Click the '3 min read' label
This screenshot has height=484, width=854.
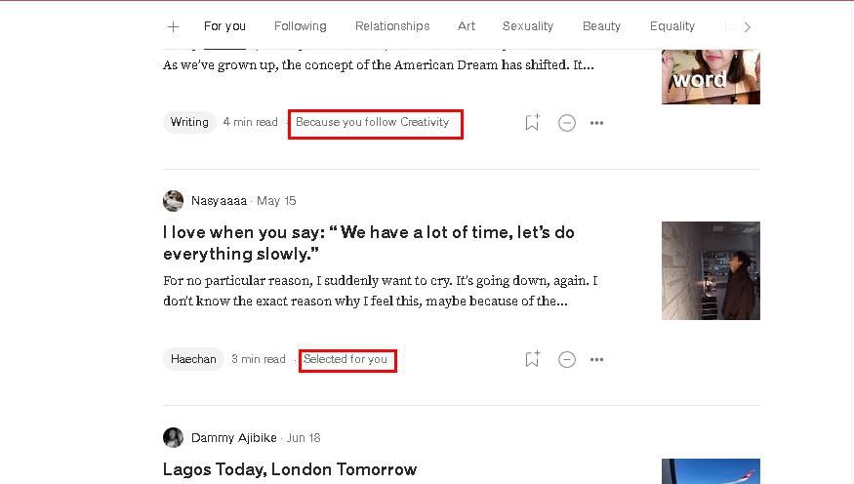point(259,359)
